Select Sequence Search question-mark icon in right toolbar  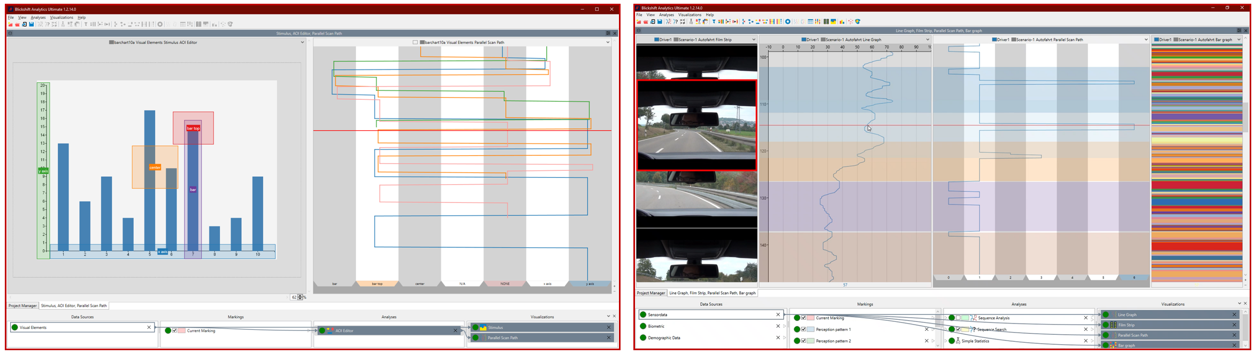click(x=676, y=21)
